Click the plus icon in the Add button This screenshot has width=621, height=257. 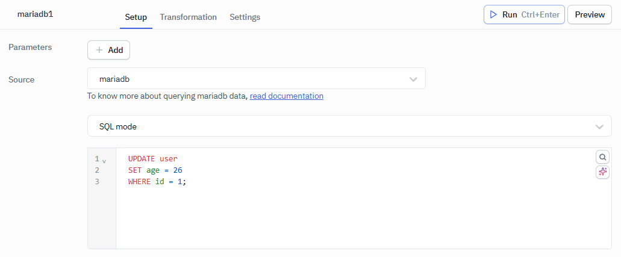pyautogui.click(x=99, y=51)
